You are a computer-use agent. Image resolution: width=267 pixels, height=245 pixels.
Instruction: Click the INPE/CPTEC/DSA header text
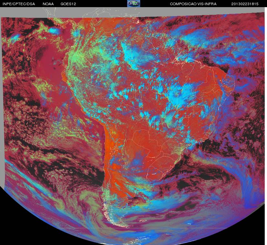pos(19,4)
